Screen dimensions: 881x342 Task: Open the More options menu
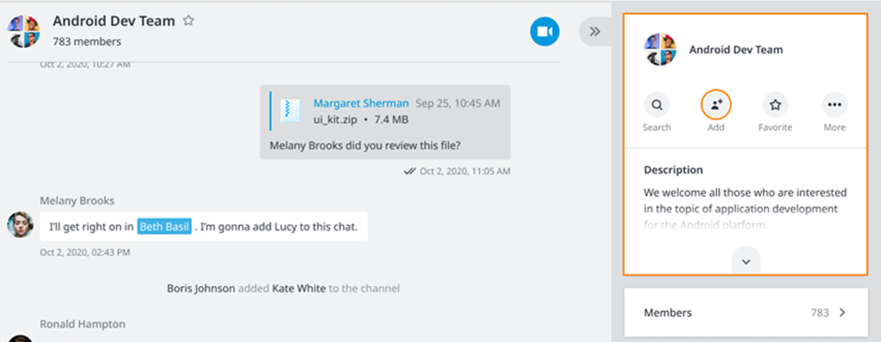tap(834, 104)
